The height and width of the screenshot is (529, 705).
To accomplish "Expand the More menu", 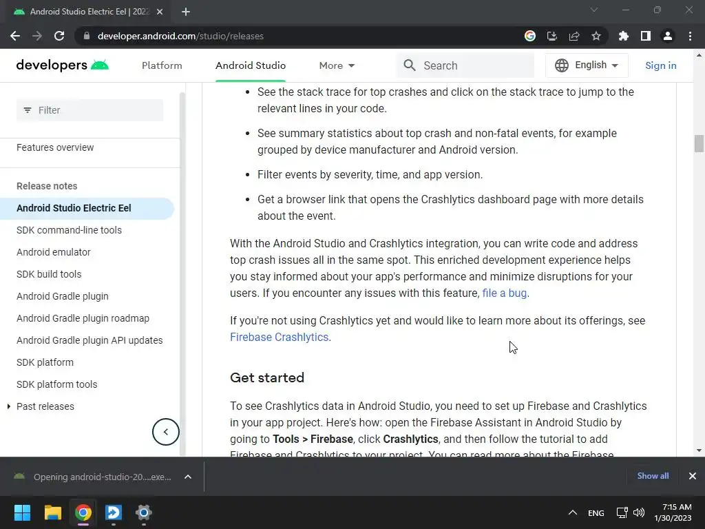I will 337,65.
